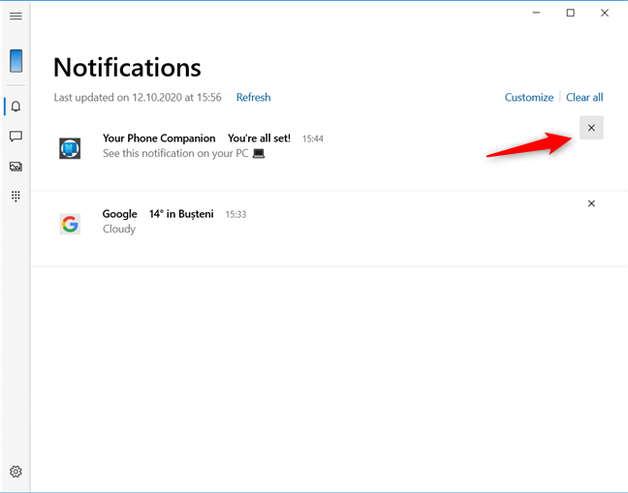Select the phone device icon in sidebar

pyautogui.click(x=16, y=61)
